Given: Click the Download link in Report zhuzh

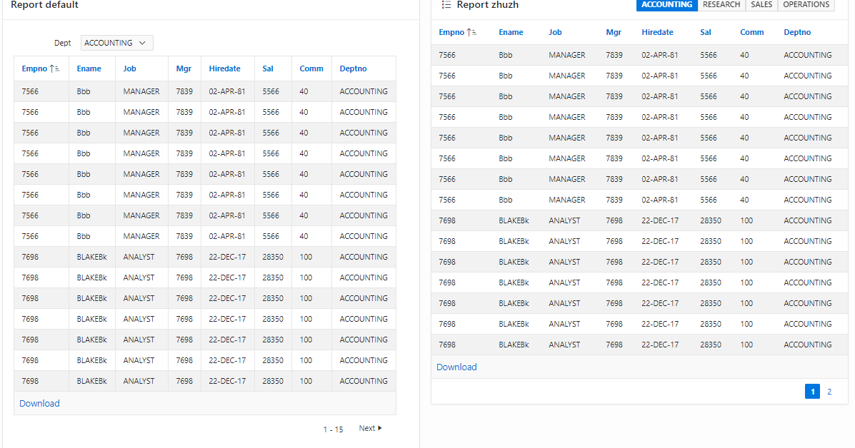Looking at the screenshot, I should tap(456, 367).
